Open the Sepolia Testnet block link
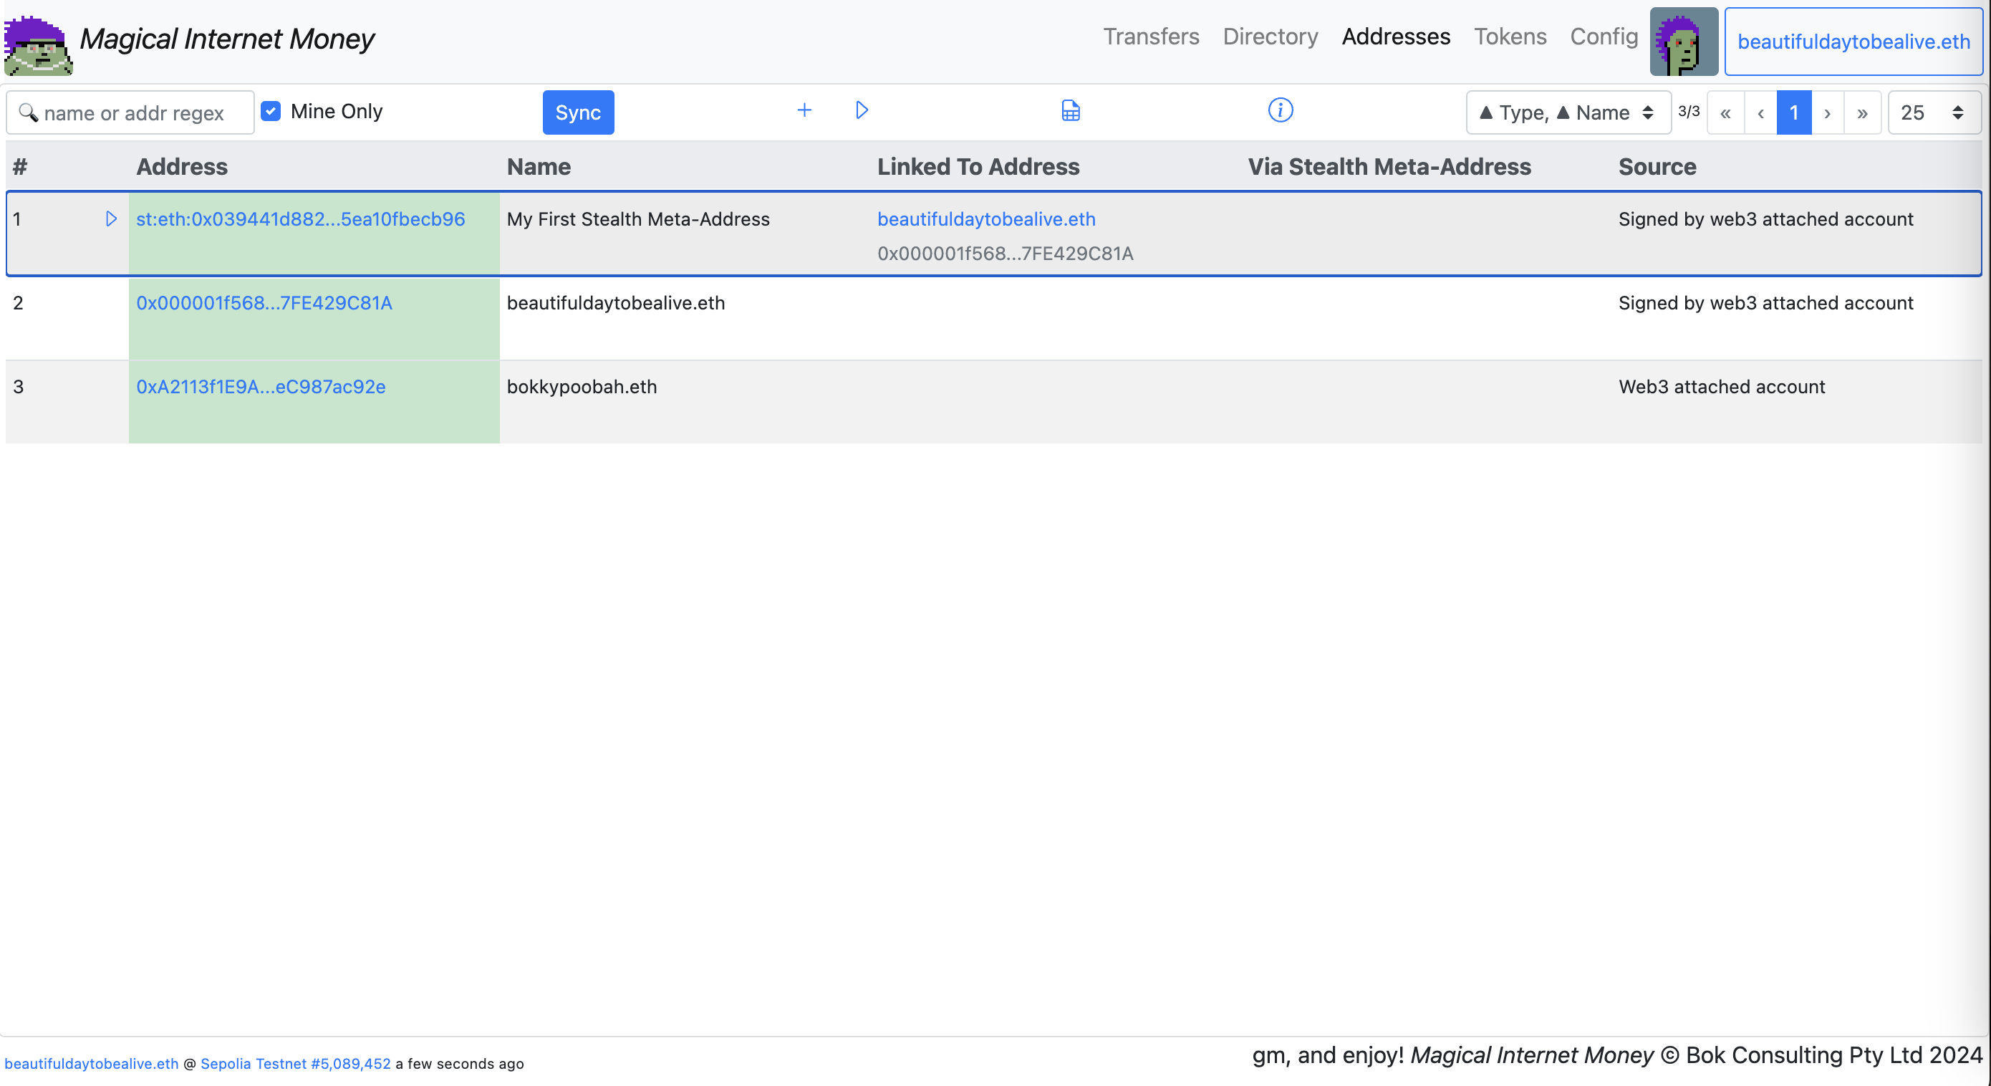The height and width of the screenshot is (1086, 1991). 295,1064
